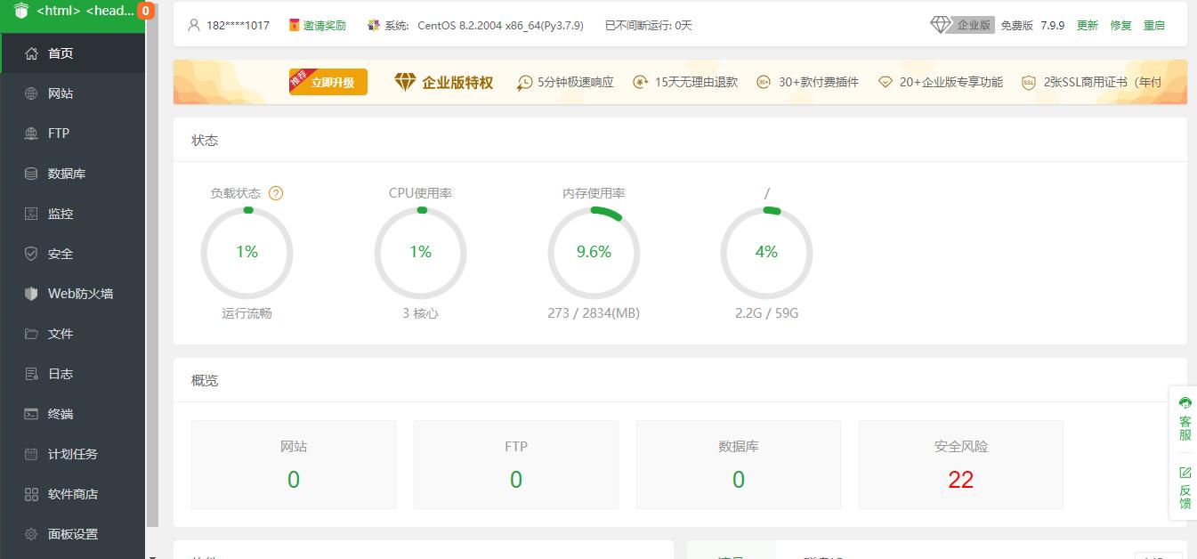Screen dimensions: 1197x559
Task: Click the version number 7.9.9
Action: 1053,25
